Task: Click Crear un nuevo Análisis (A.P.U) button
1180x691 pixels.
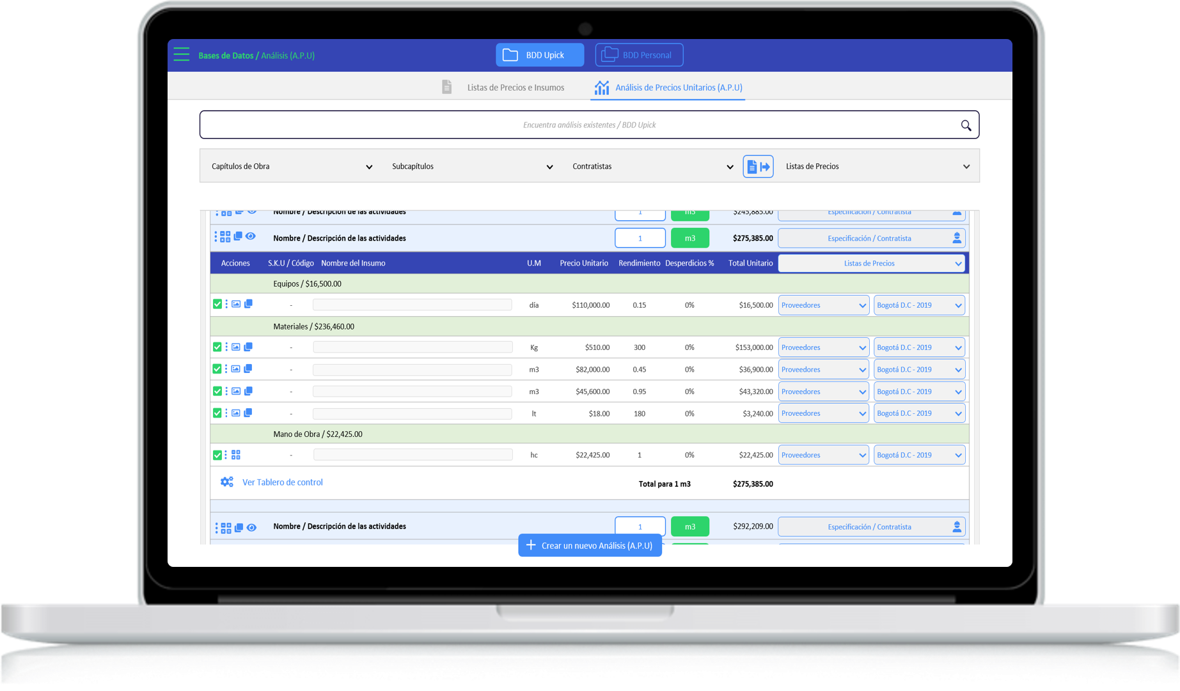Action: pos(590,545)
